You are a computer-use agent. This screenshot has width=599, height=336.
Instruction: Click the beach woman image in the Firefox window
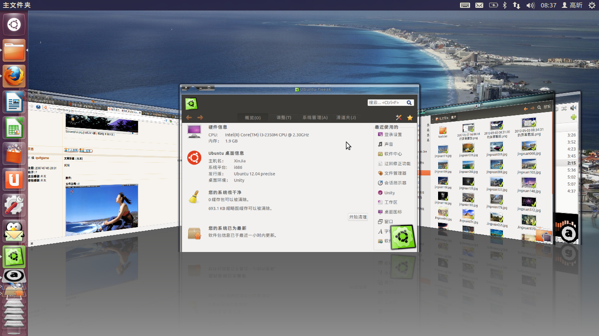coord(102,209)
